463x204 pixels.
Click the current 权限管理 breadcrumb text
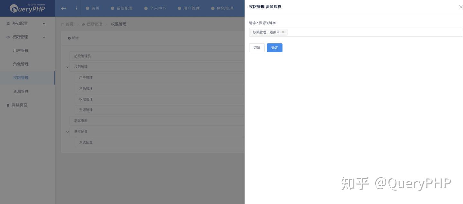[119, 24]
